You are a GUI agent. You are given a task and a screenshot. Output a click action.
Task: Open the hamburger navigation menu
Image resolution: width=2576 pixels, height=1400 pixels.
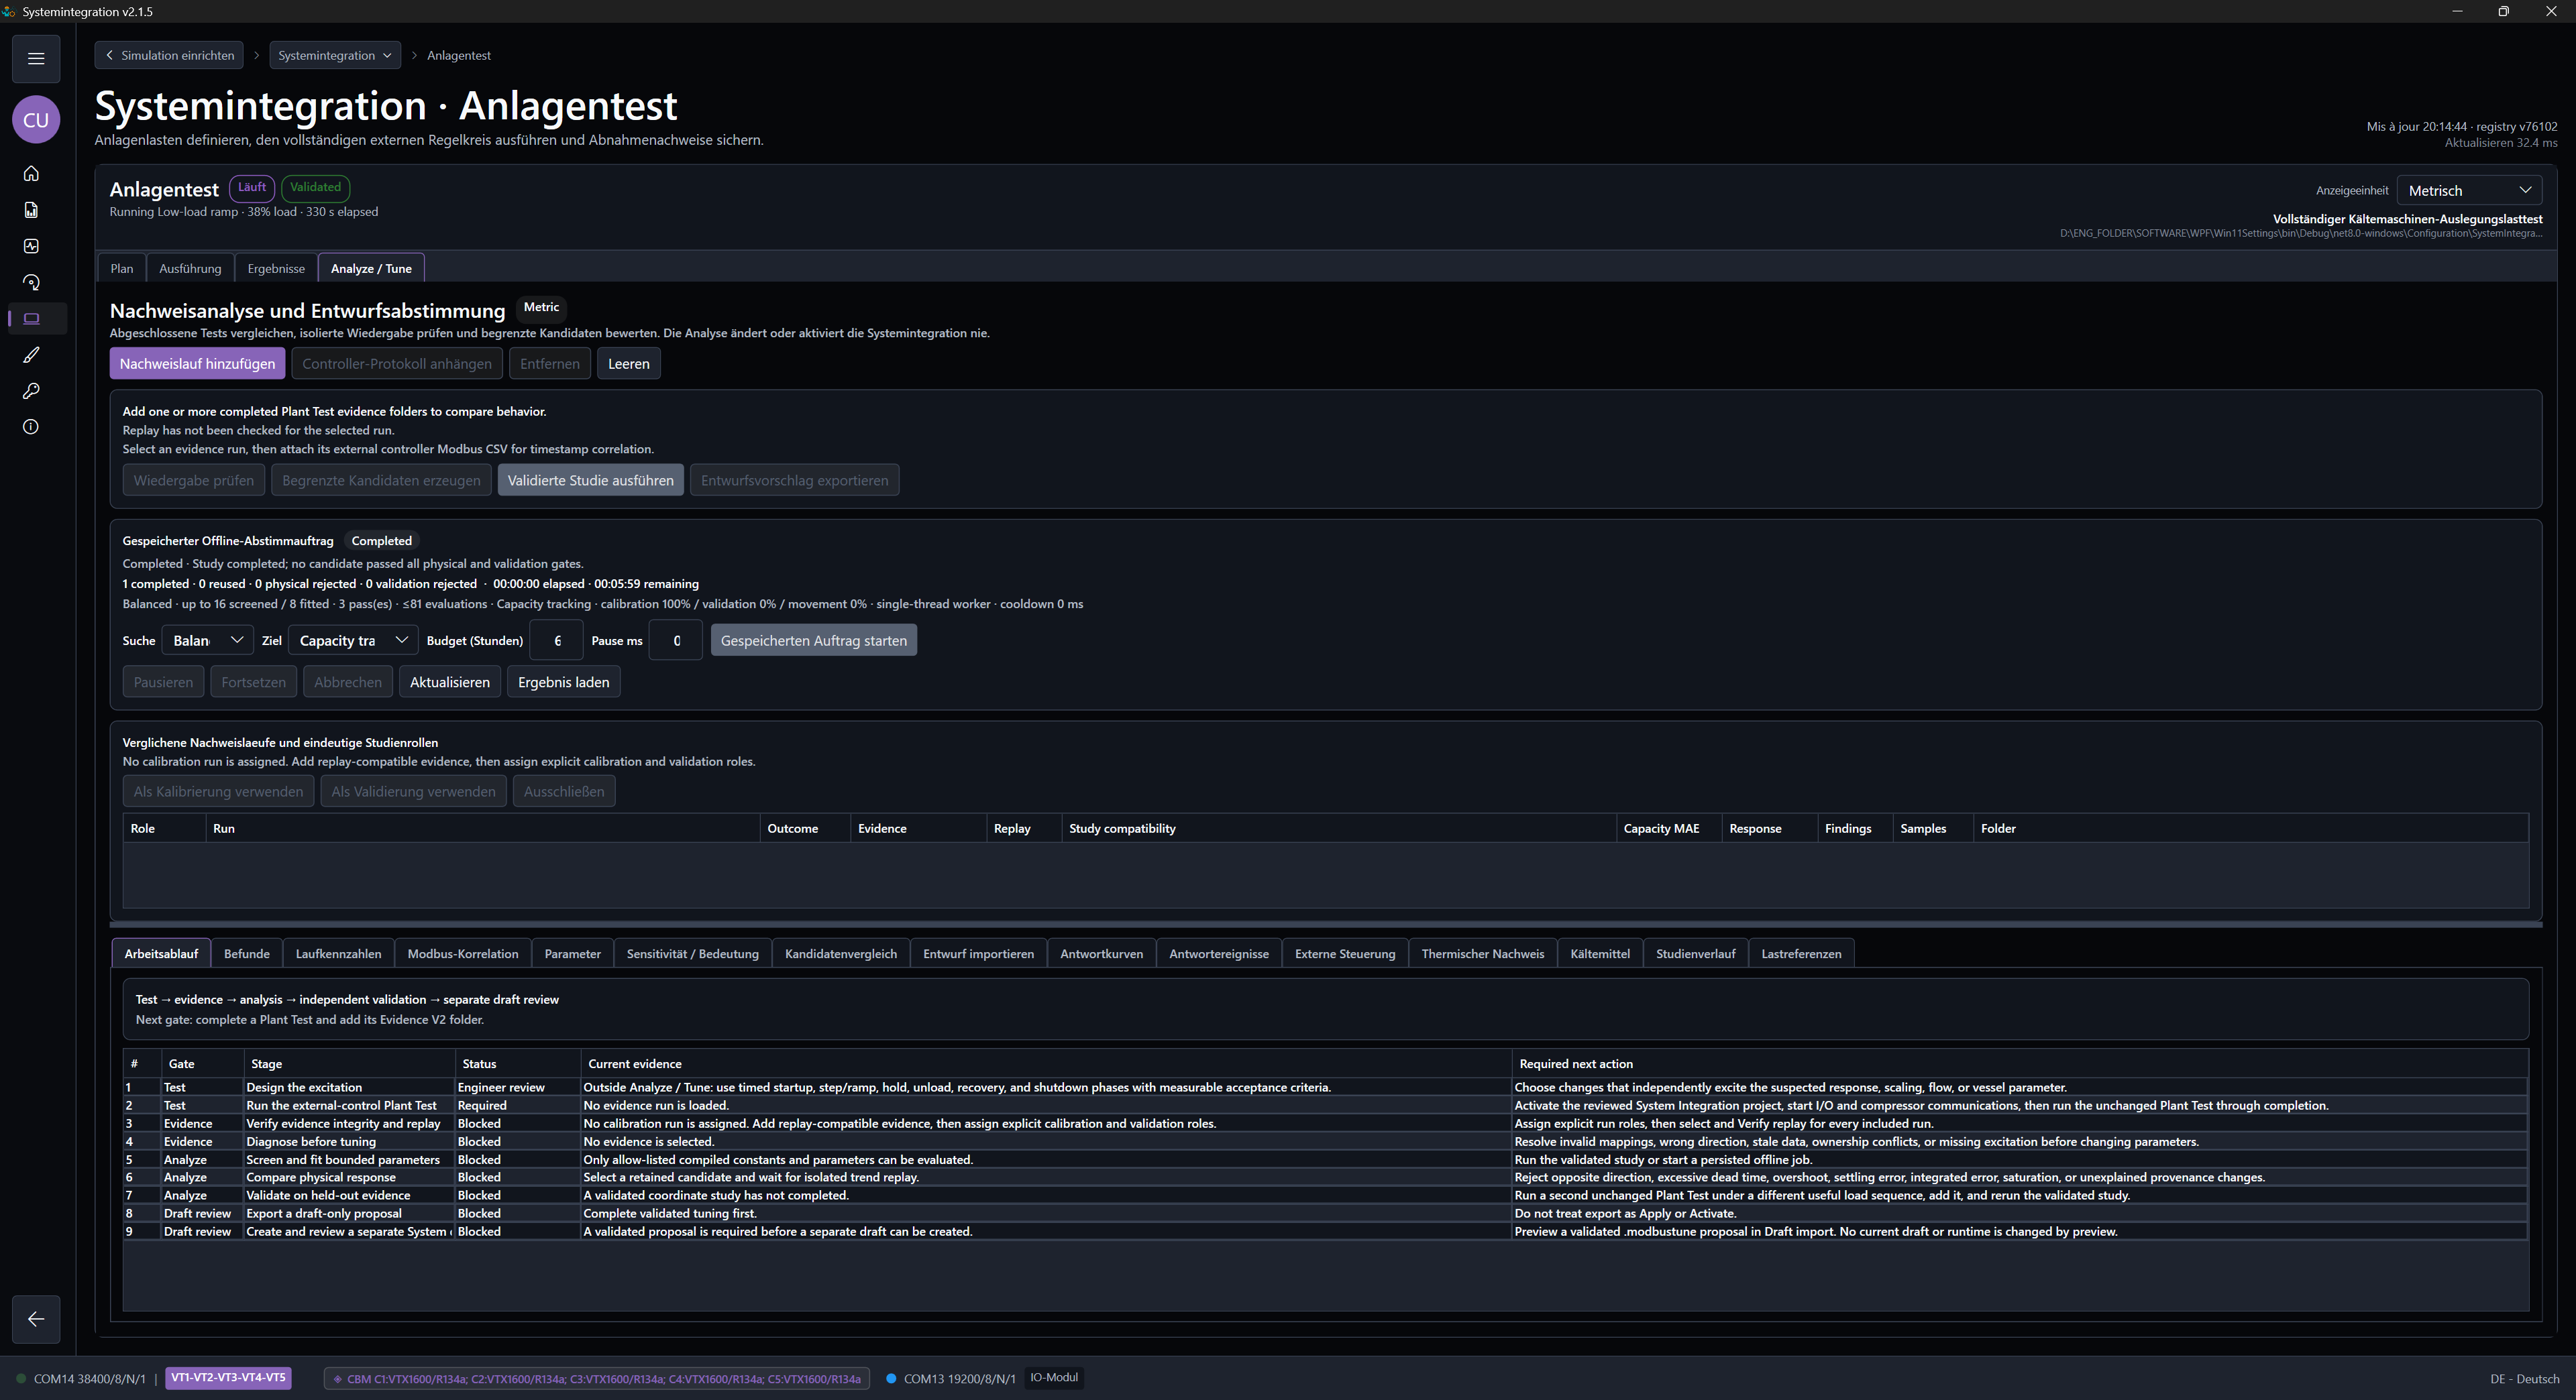[x=36, y=58]
